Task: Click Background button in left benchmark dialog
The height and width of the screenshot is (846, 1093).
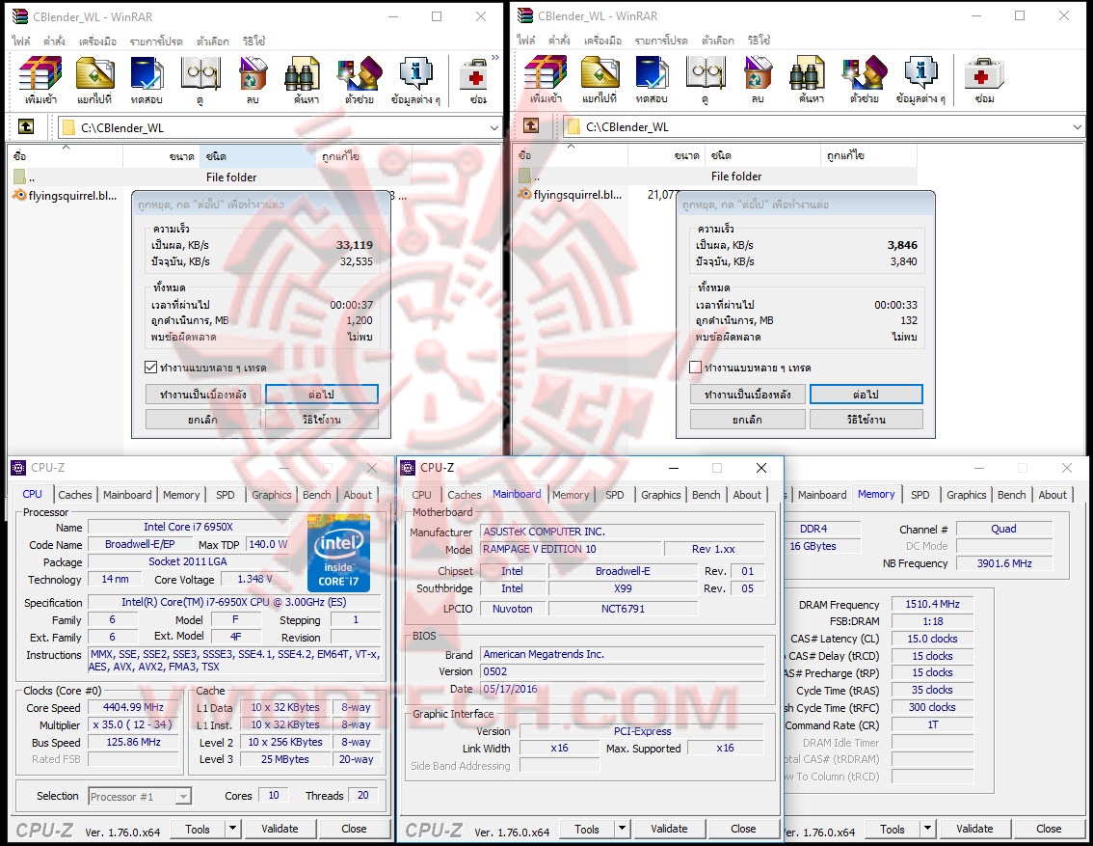Action: [202, 394]
